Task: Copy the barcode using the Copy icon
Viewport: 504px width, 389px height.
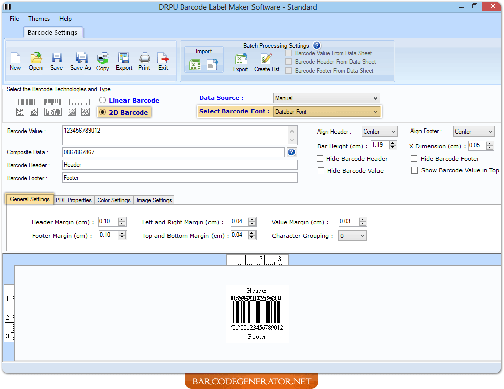Action: click(x=103, y=61)
